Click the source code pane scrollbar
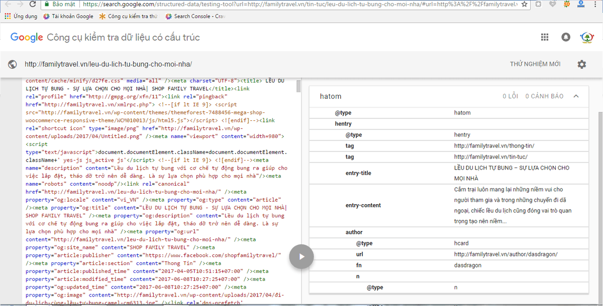 click(x=298, y=87)
